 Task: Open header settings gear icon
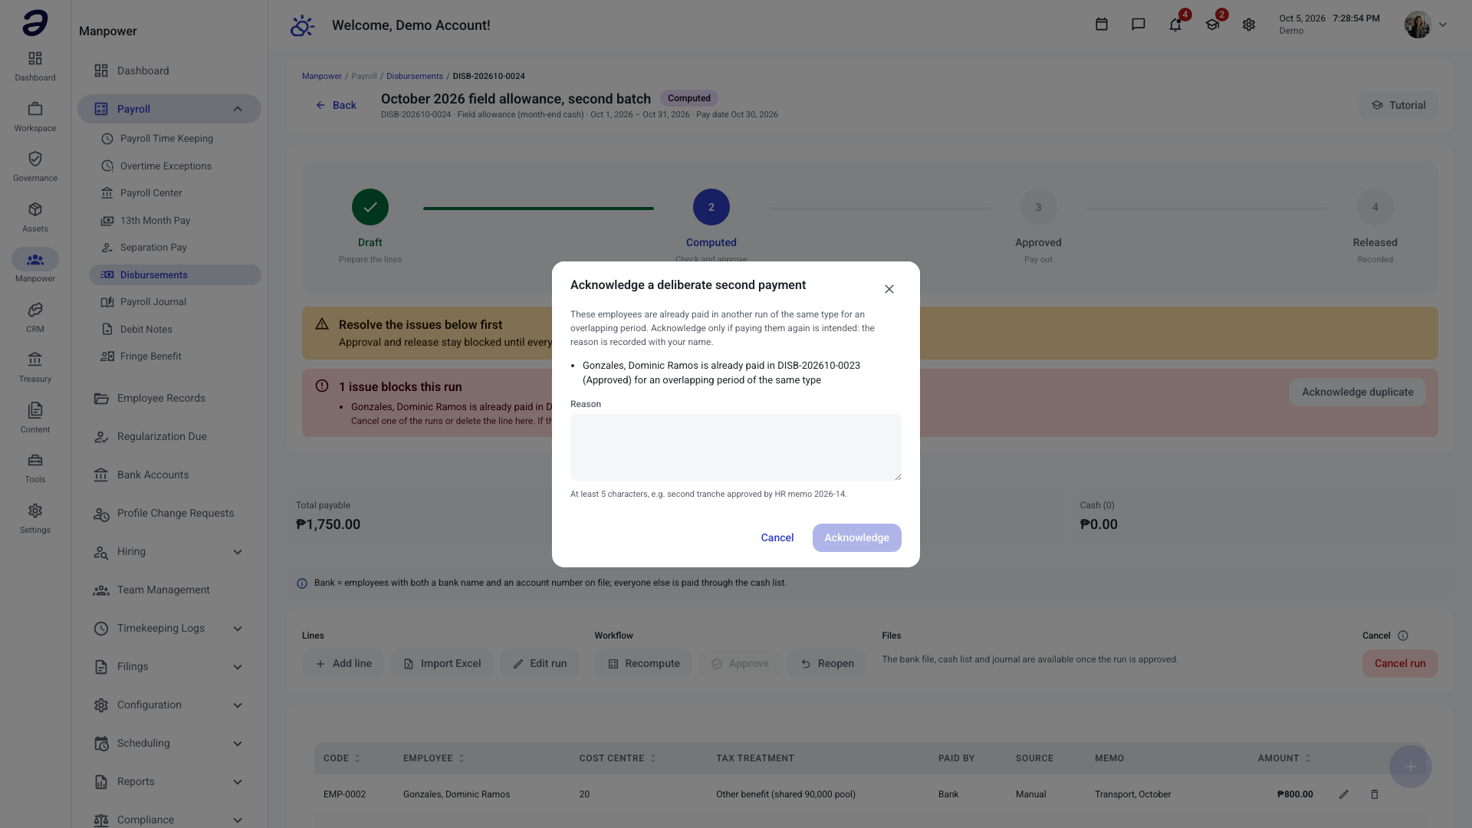tap(1249, 25)
